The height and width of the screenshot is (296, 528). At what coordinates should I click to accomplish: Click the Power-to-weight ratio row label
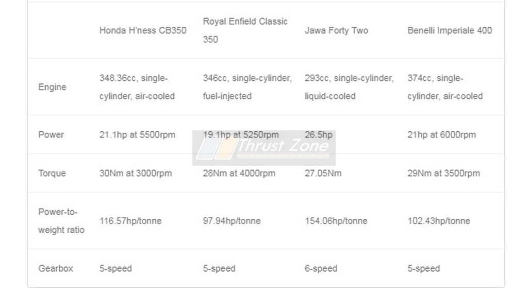(61, 221)
